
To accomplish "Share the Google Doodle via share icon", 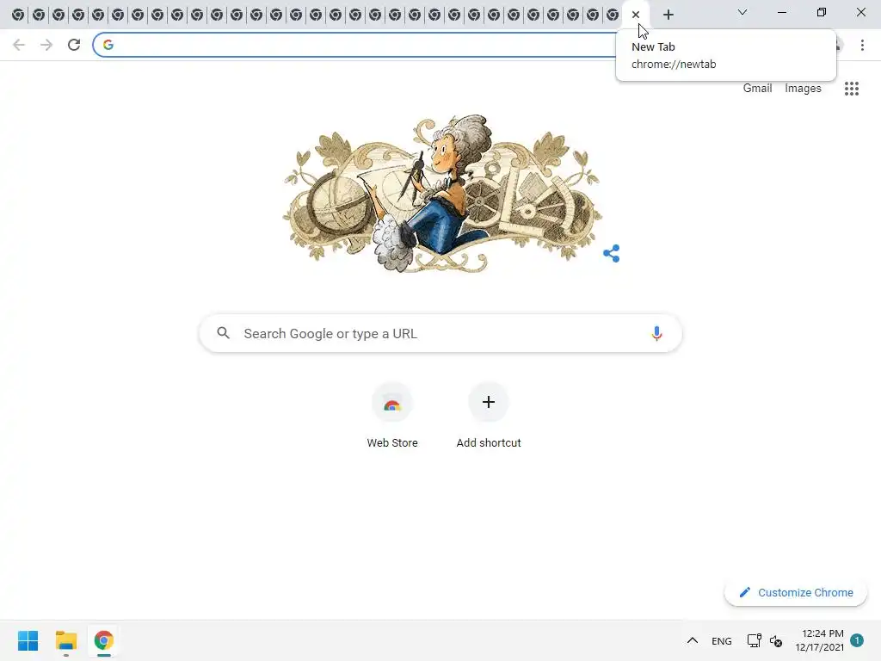I will pos(612,254).
